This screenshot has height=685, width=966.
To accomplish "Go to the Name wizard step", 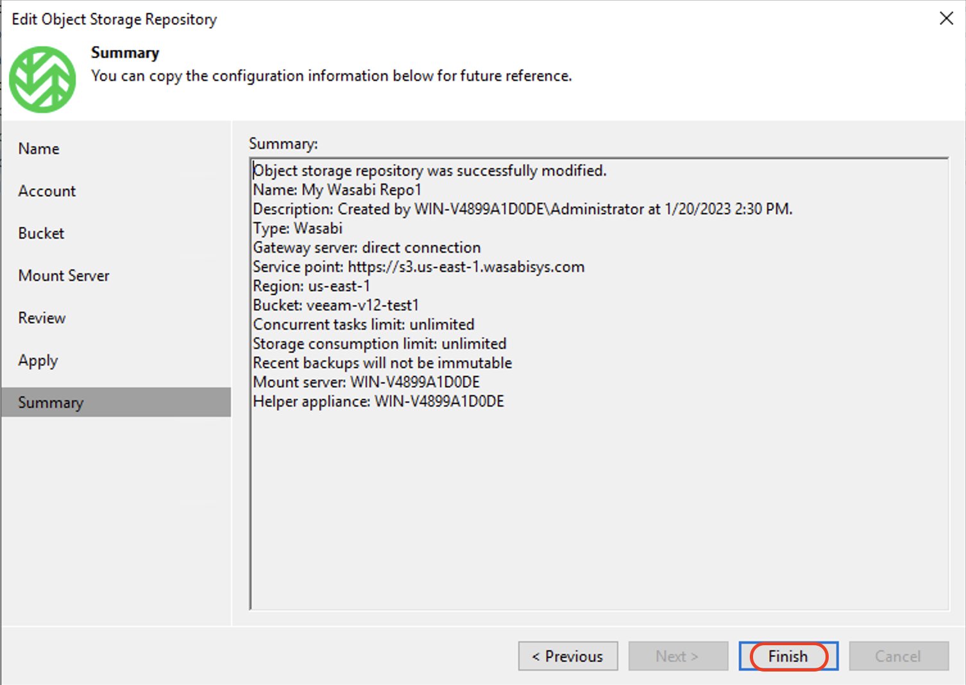I will 38,149.
